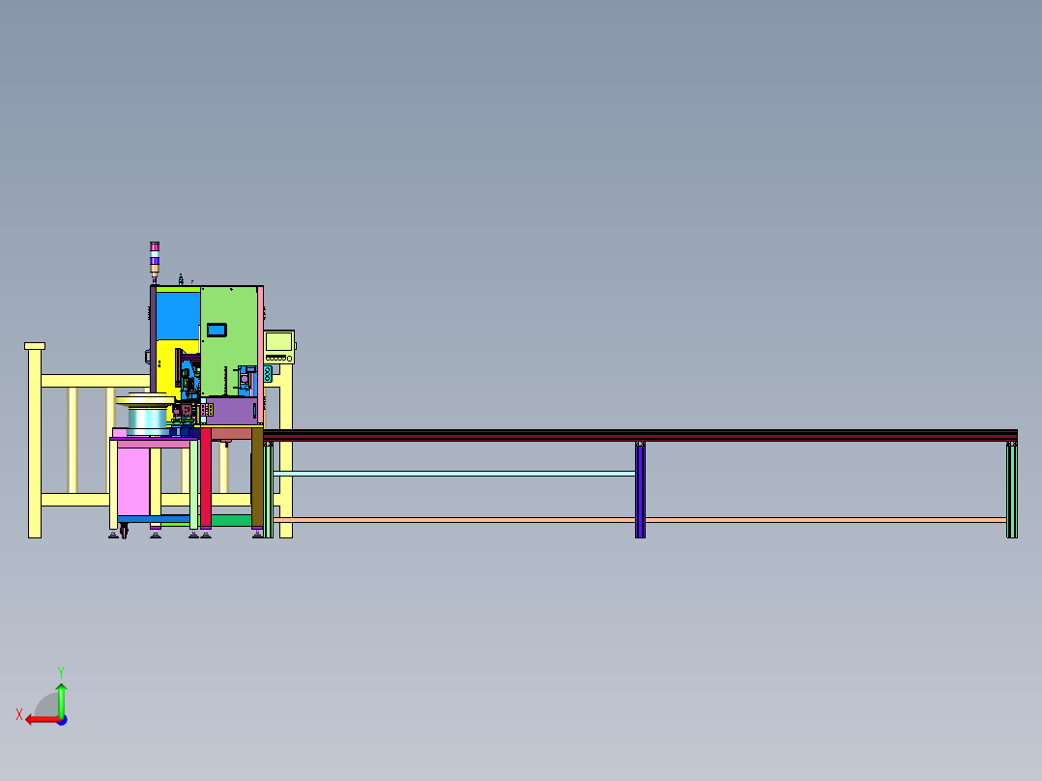Select the pale yellow HMI control screen box
Screen dimensions: 1042x781
pyautogui.click(x=279, y=347)
